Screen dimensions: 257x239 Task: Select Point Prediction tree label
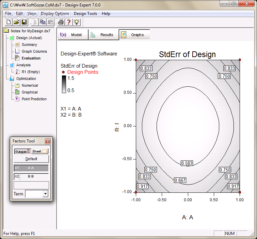click(34, 99)
